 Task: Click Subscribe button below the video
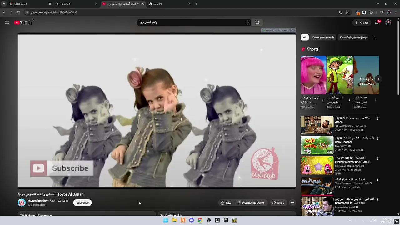click(x=82, y=203)
